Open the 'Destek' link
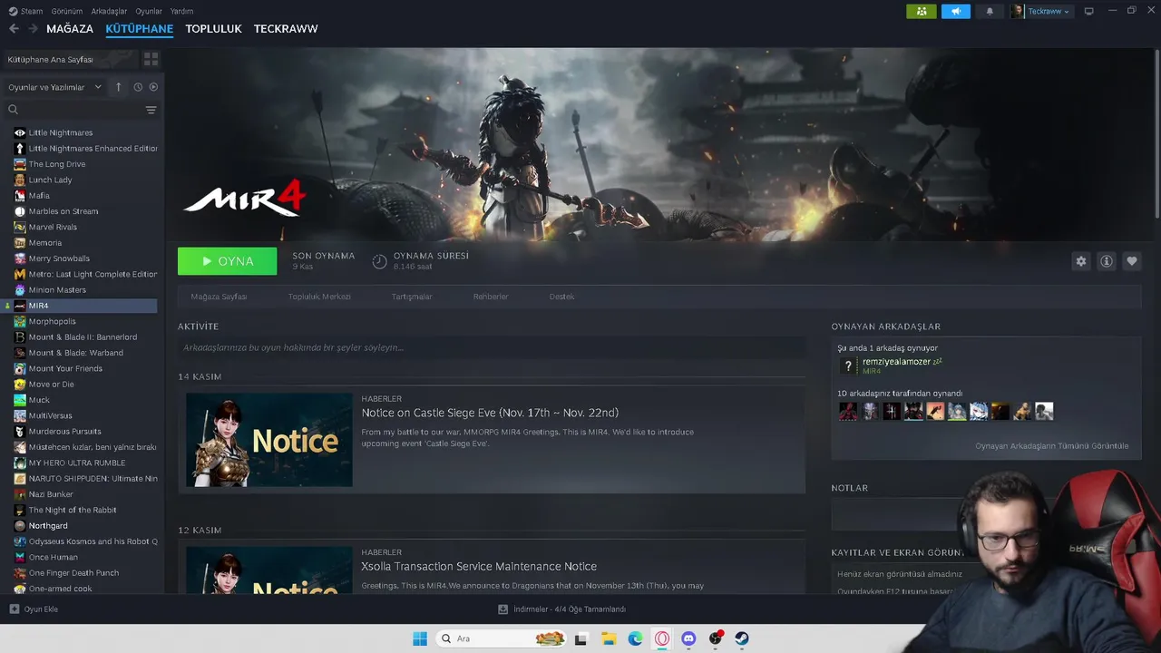 tap(561, 297)
